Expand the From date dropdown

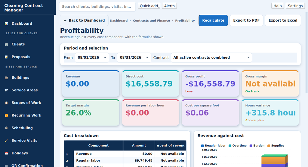pyautogui.click(x=92, y=57)
